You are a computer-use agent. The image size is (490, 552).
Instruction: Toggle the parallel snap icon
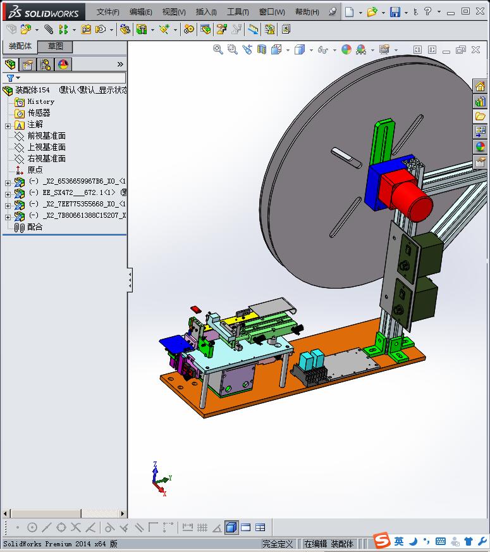(x=139, y=527)
